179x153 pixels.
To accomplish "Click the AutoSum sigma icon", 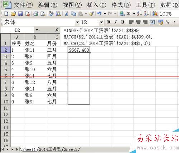I will click(x=129, y=14).
